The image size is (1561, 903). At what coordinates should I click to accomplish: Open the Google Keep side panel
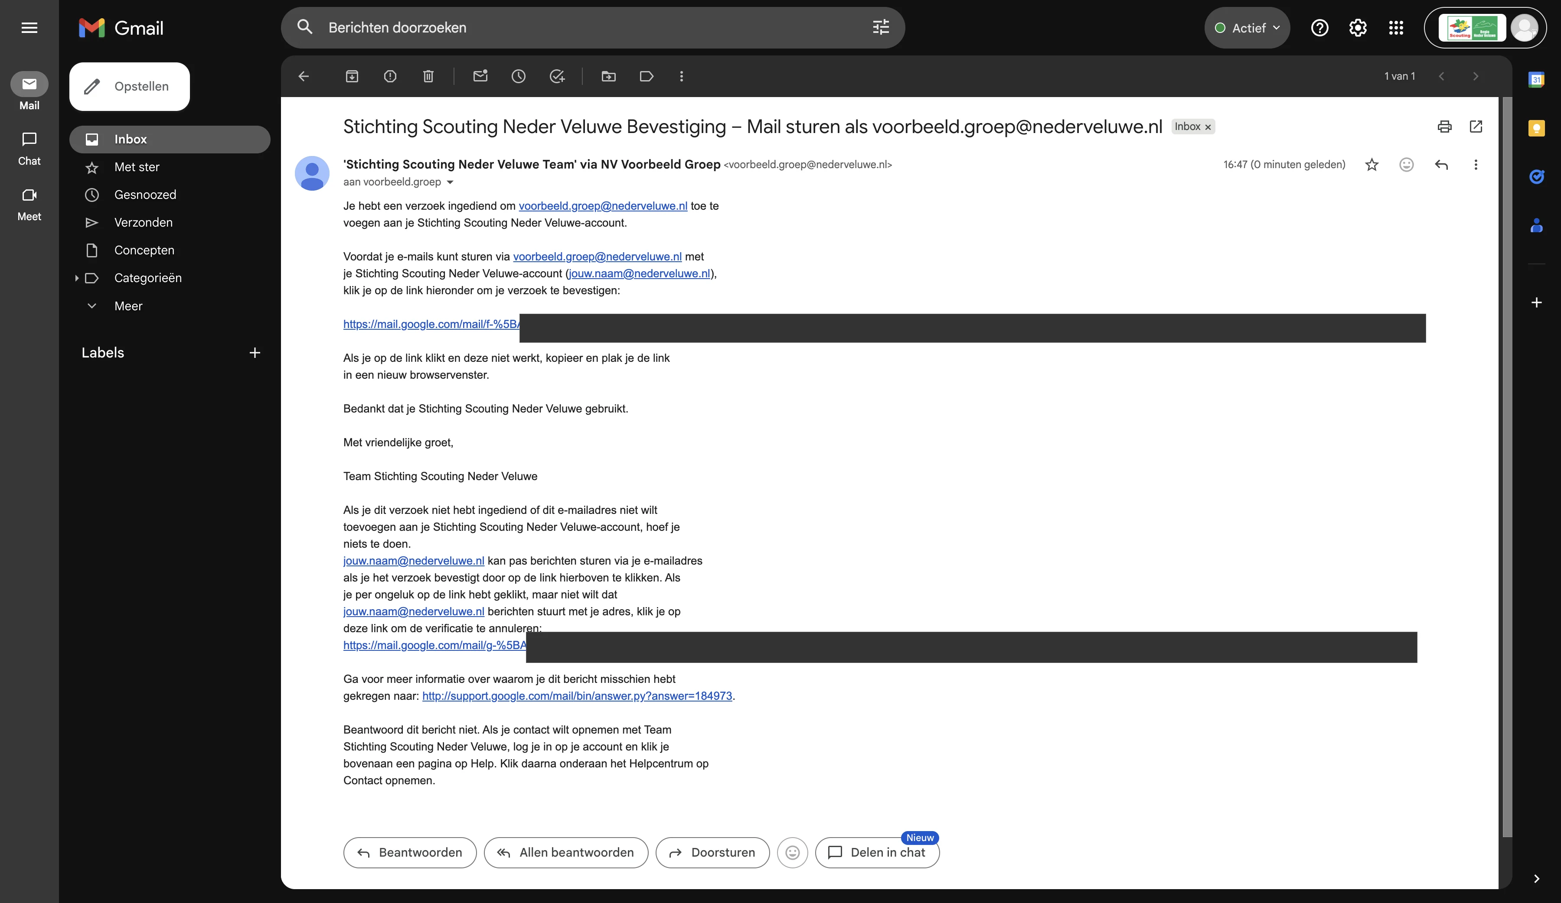pos(1537,128)
